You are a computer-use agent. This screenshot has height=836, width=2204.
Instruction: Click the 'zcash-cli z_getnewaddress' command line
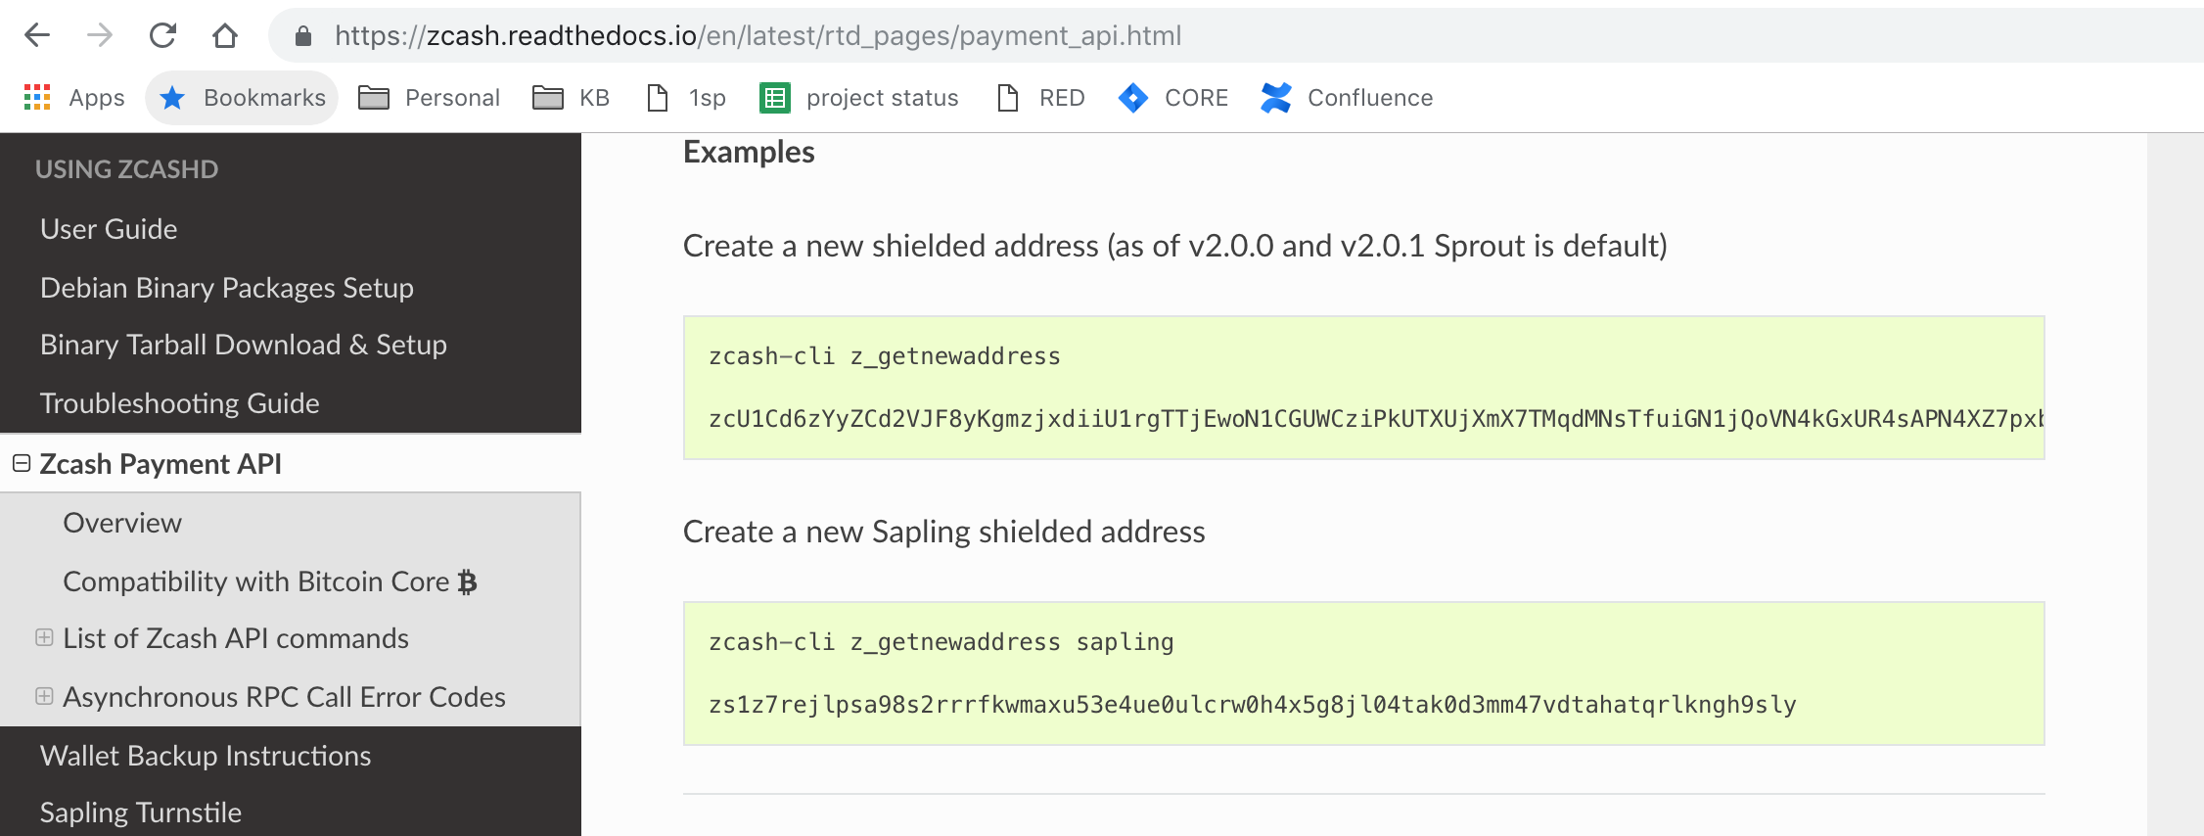point(885,355)
